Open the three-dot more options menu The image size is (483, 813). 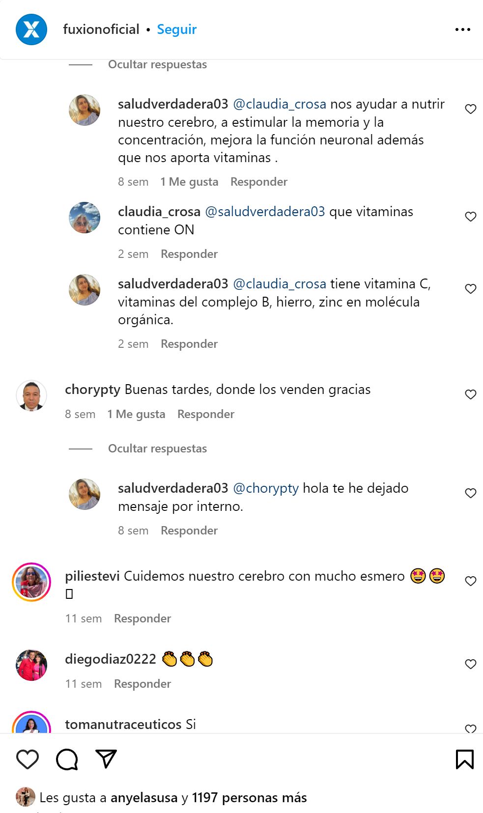[x=462, y=29]
